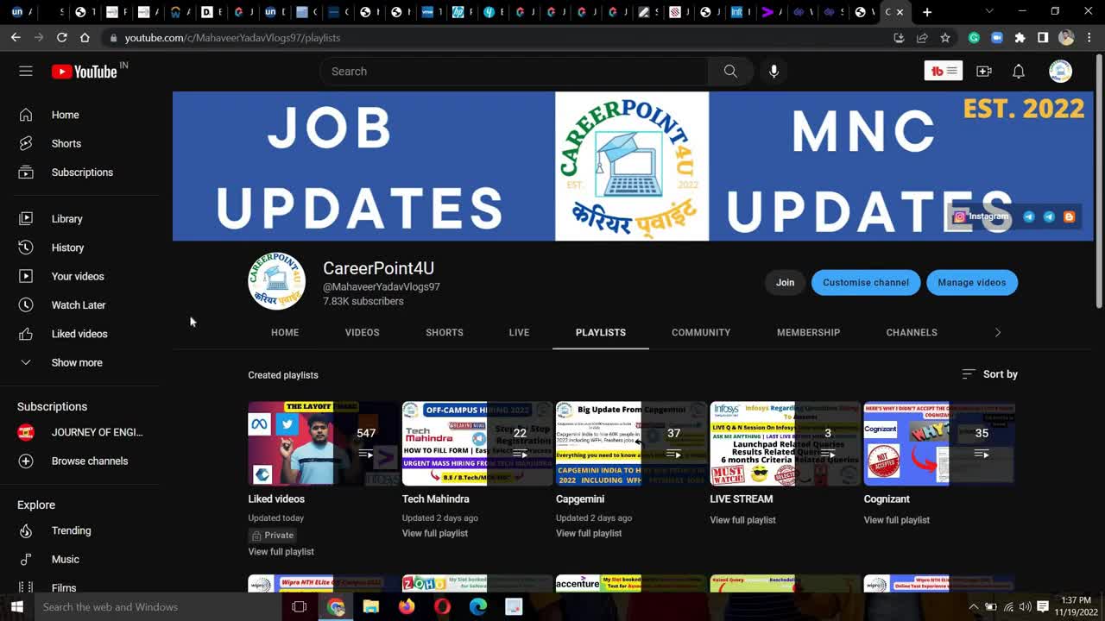The width and height of the screenshot is (1105, 621).
Task: Switch to the HOME channel tab
Action: [x=285, y=332]
